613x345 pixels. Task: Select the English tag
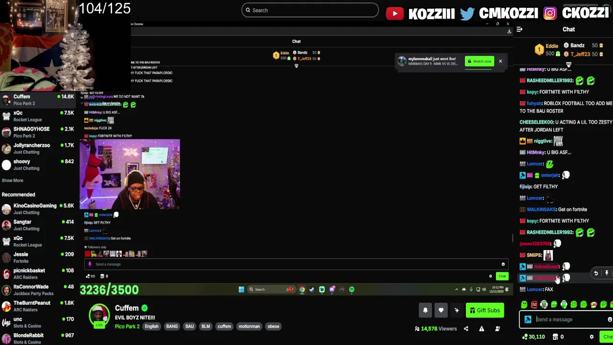(151, 326)
